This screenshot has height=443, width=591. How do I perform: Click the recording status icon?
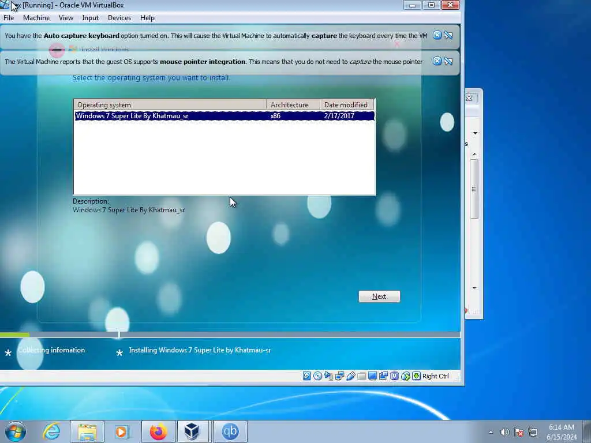point(383,376)
